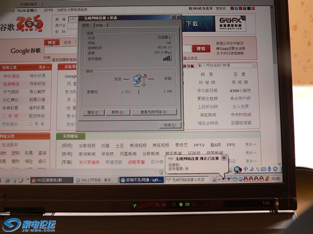
Task: Click the 输入网站名称/拼音 input field
Action: [225, 65]
